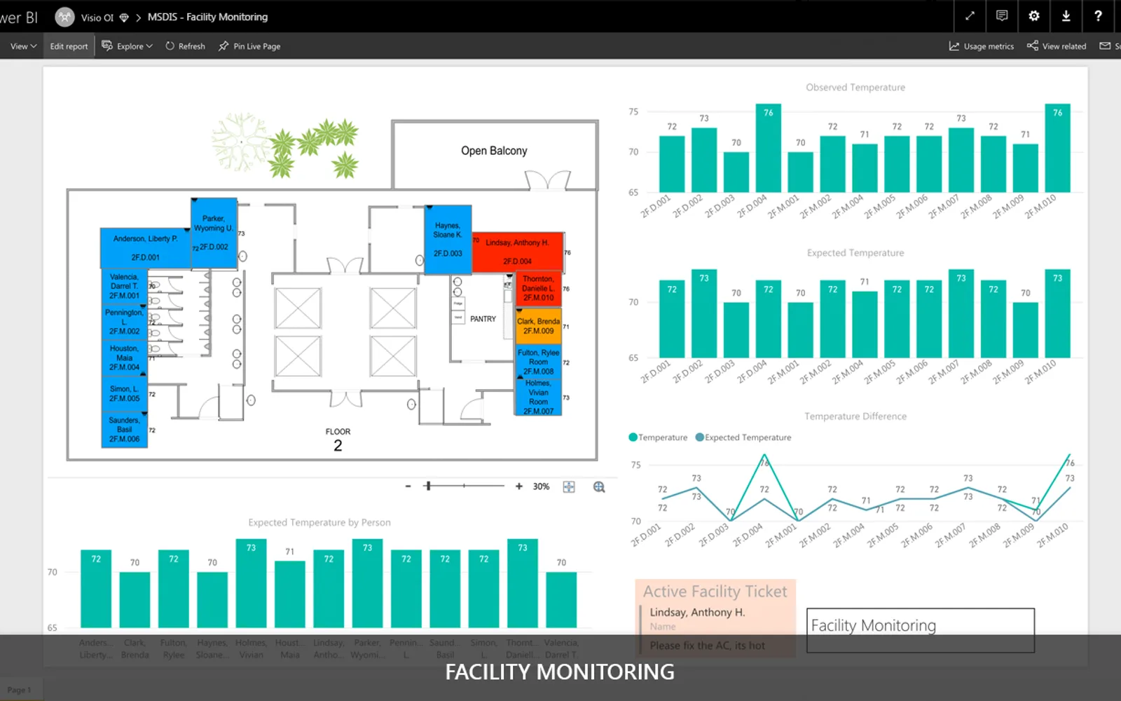Click the Visio OI workspace avatar
This screenshot has width=1121, height=701.
[64, 17]
